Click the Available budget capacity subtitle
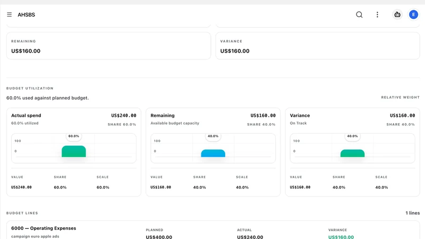 (175, 123)
